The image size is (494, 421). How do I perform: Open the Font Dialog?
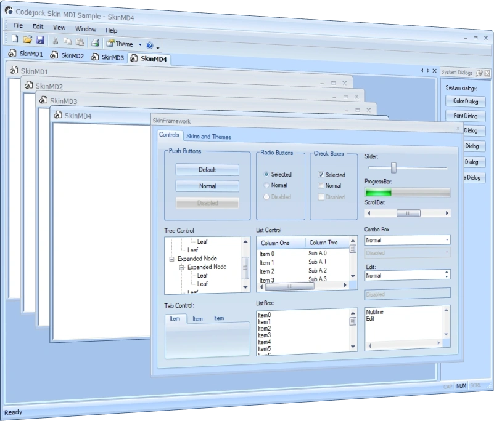click(466, 116)
